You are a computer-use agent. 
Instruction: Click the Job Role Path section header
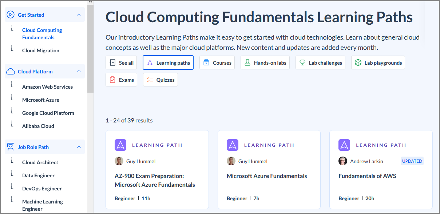click(x=45, y=147)
